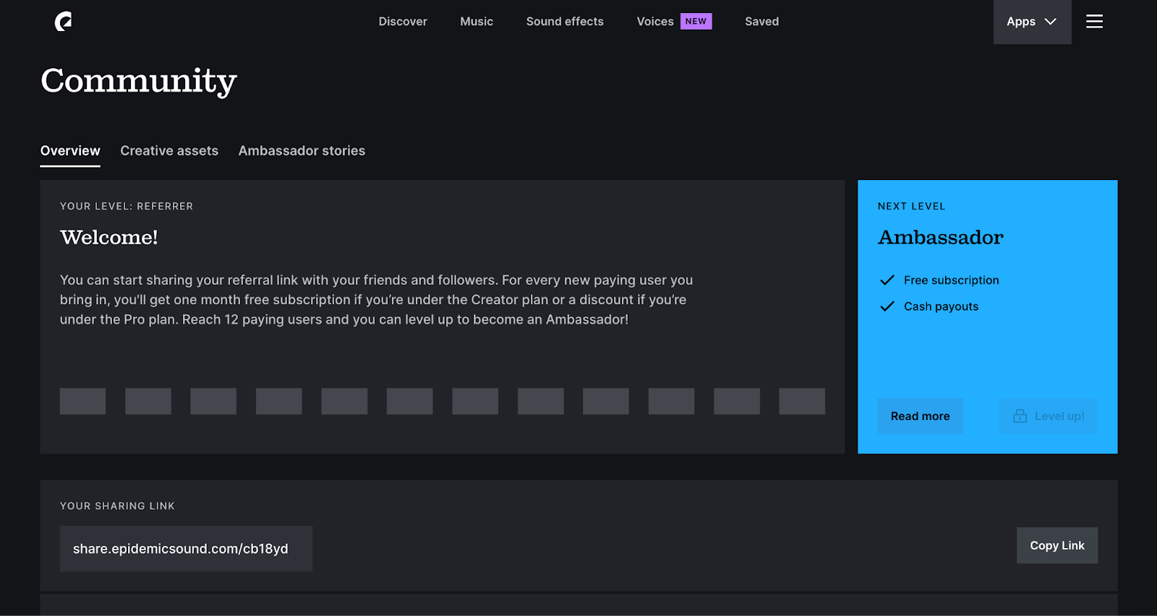Open the hamburger menu icon

coord(1094,22)
